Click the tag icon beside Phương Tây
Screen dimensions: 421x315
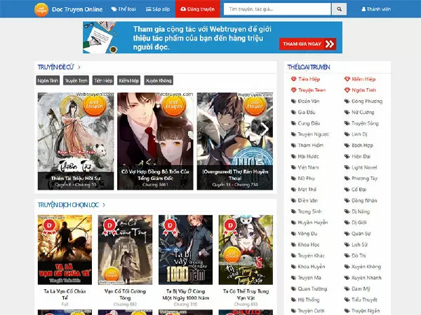(347, 178)
